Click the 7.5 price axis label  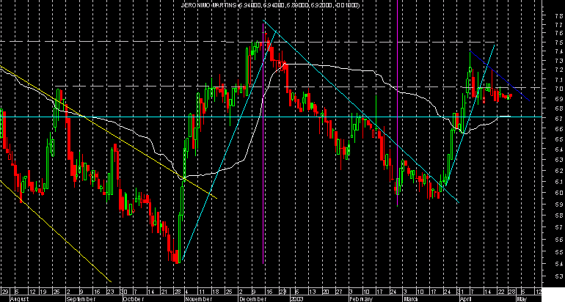[x=559, y=43]
